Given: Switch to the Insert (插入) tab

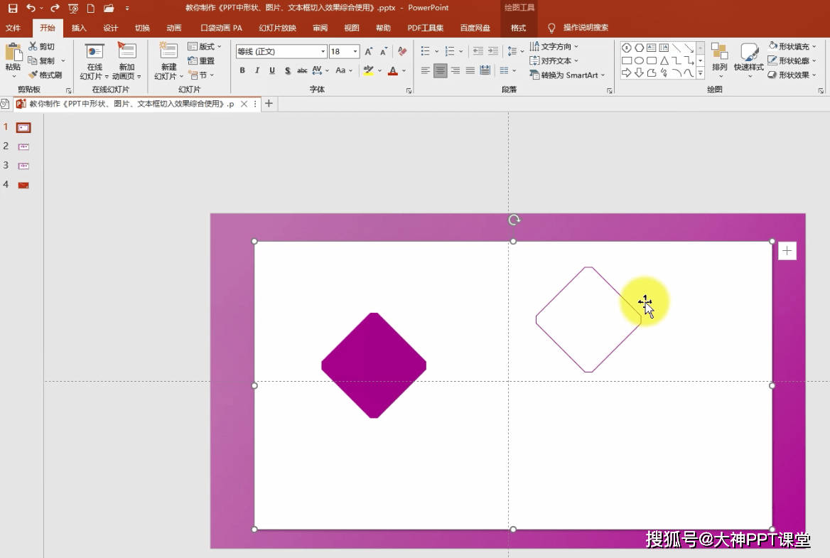Looking at the screenshot, I should tap(79, 28).
